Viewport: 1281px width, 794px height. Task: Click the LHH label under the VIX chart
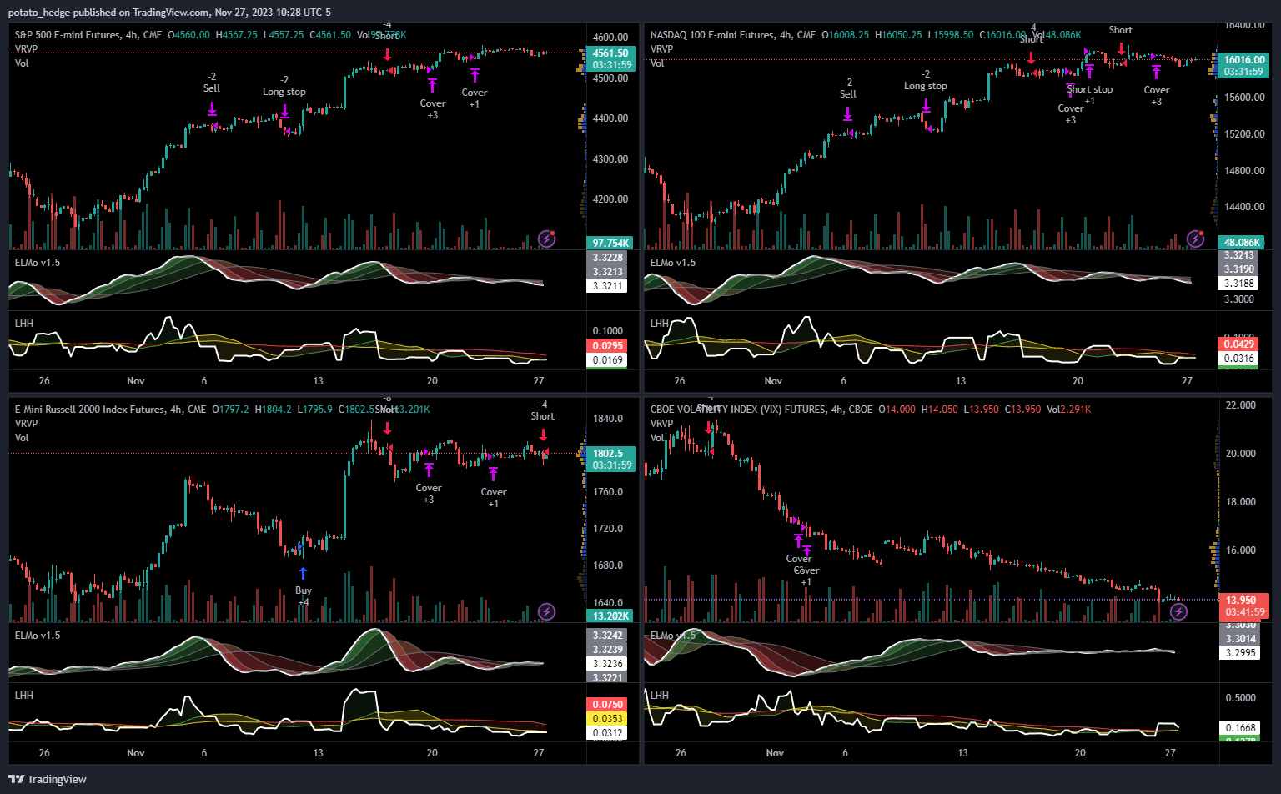[660, 696]
